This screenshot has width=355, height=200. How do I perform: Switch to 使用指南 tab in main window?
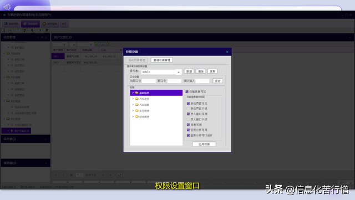pyautogui.click(x=50, y=24)
